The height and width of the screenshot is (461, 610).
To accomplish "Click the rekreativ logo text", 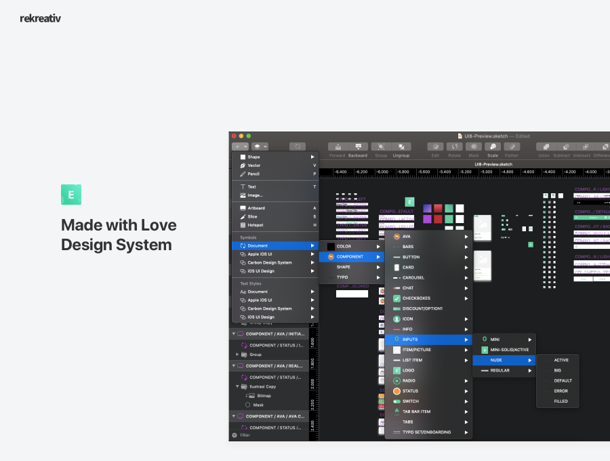I will click(x=41, y=18).
